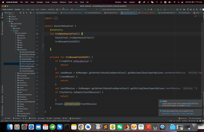Click the Git rollback icon
204x132 pixels.
tap(181, 9)
